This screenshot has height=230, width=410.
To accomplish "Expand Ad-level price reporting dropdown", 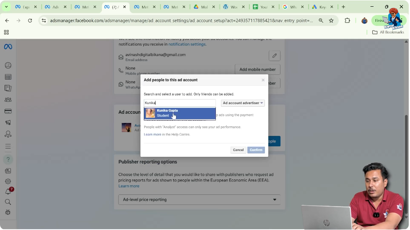I will (x=199, y=200).
